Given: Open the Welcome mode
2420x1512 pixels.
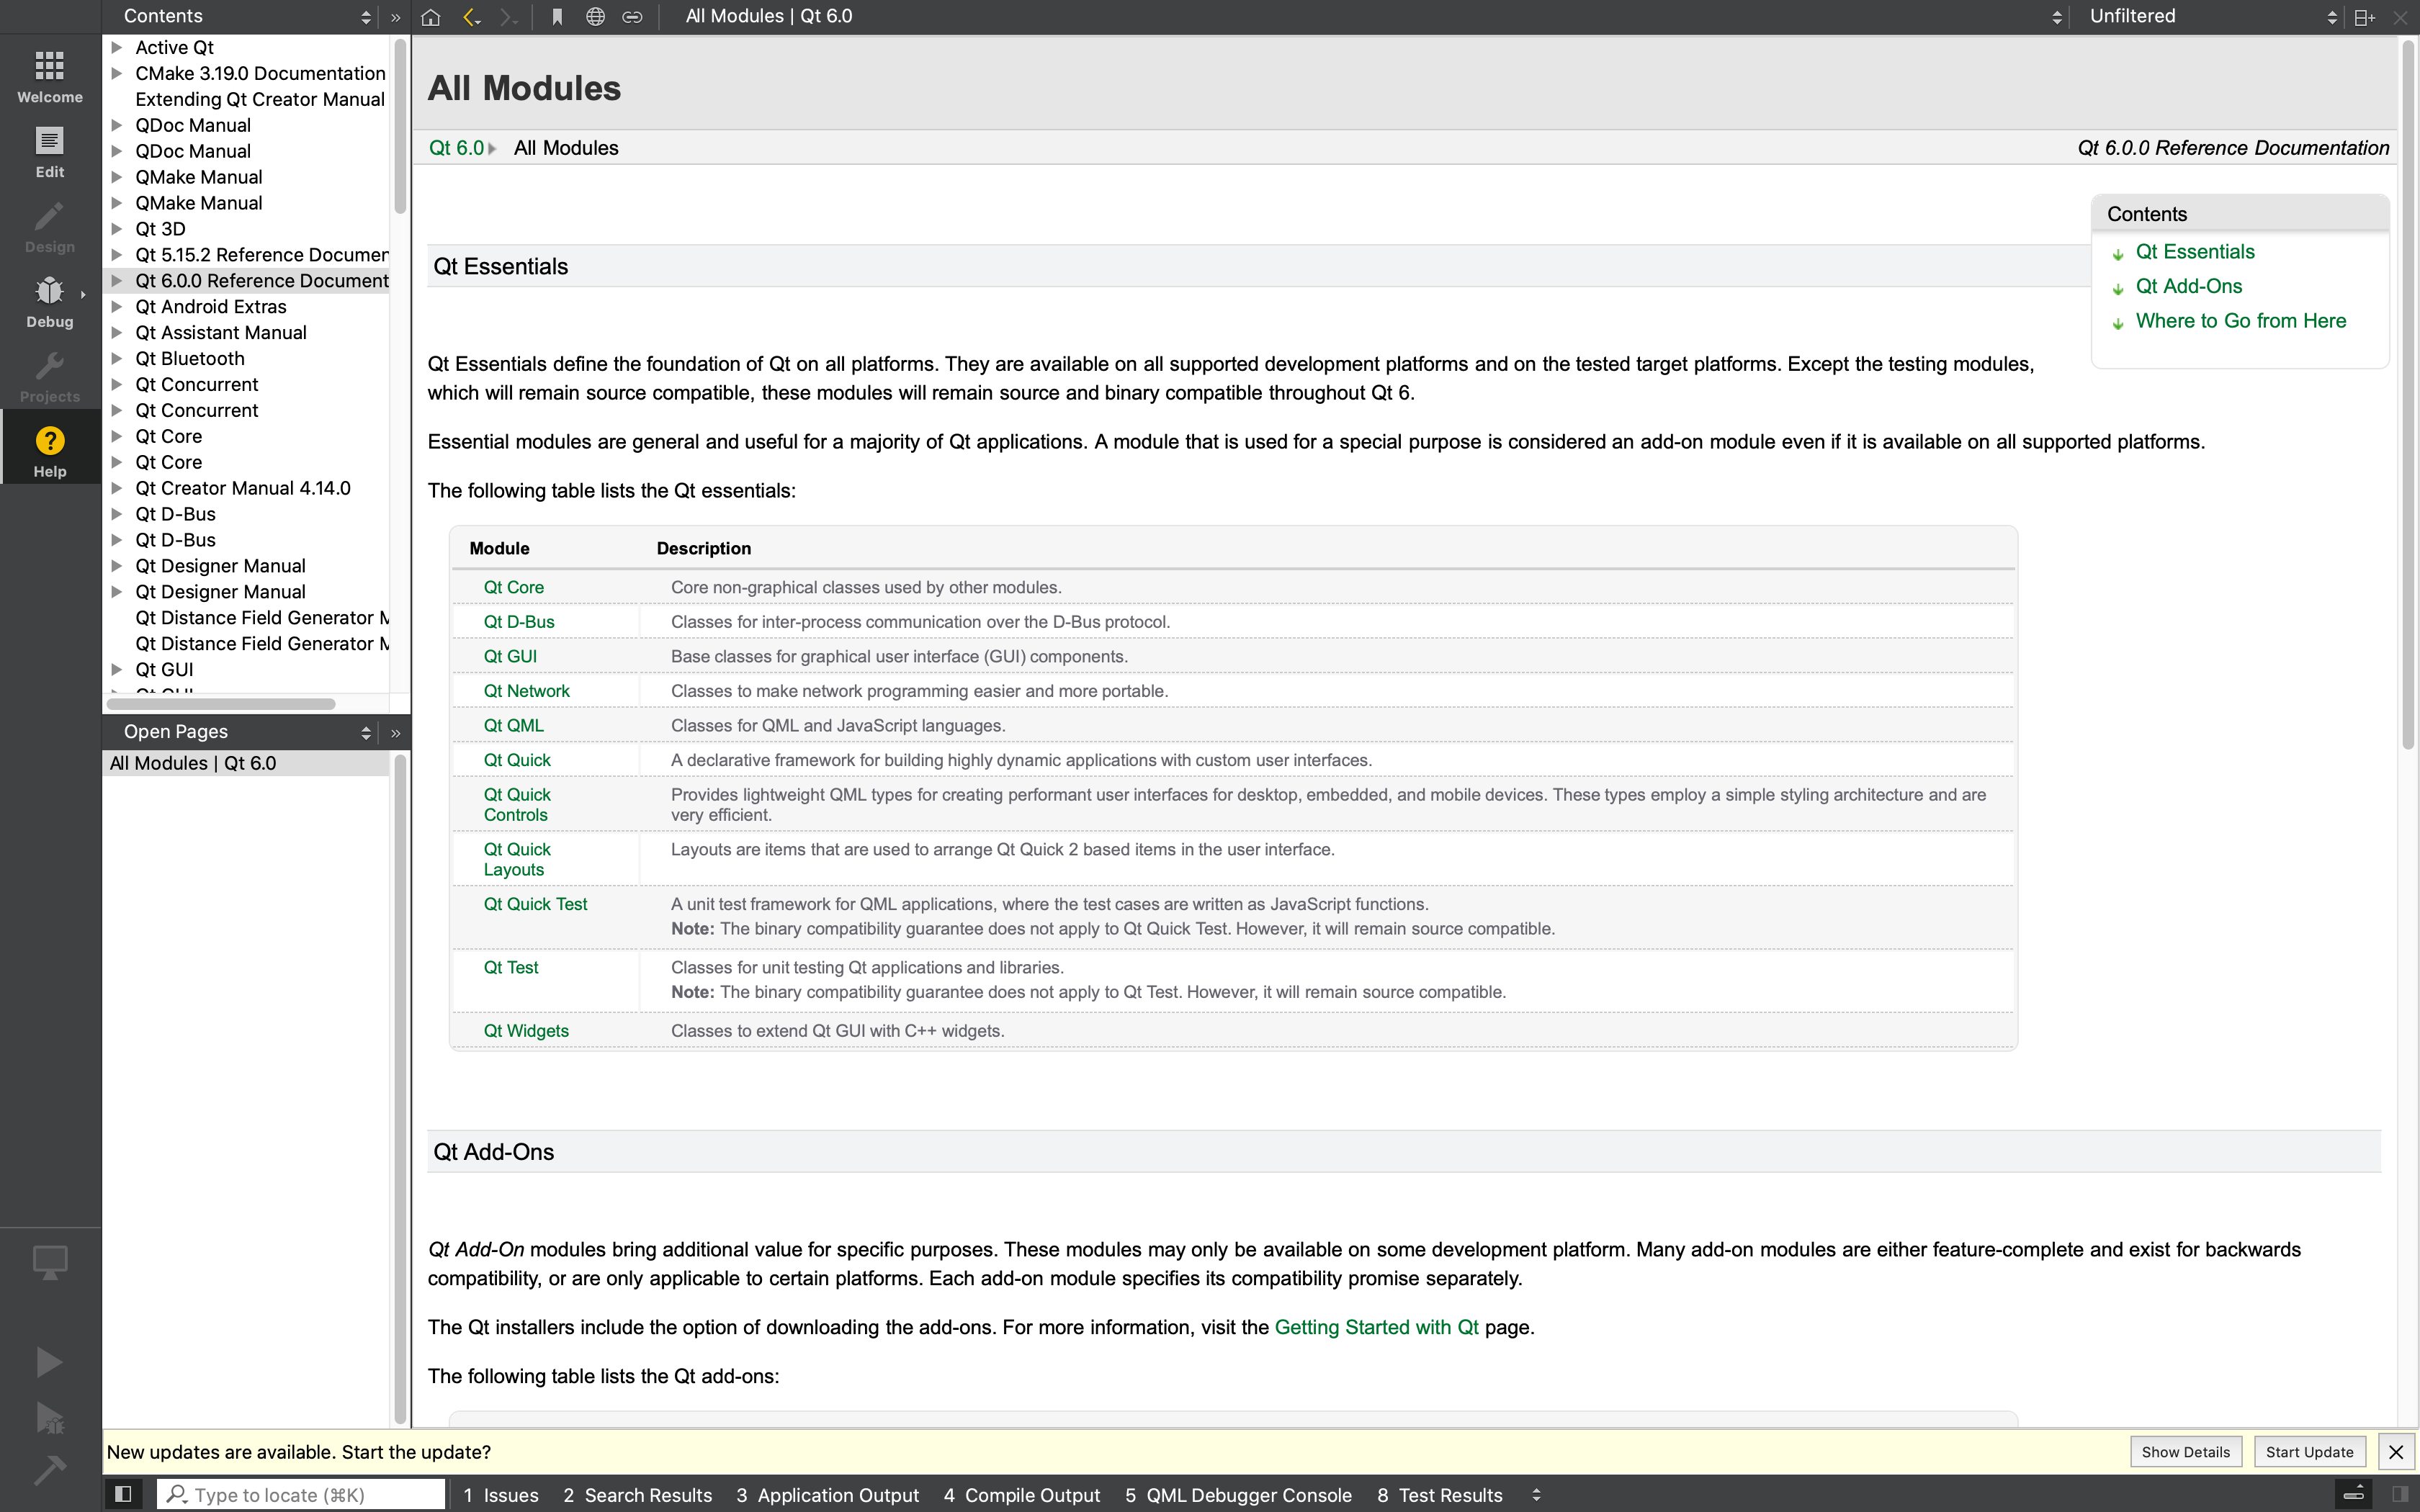Looking at the screenshot, I should point(49,76).
